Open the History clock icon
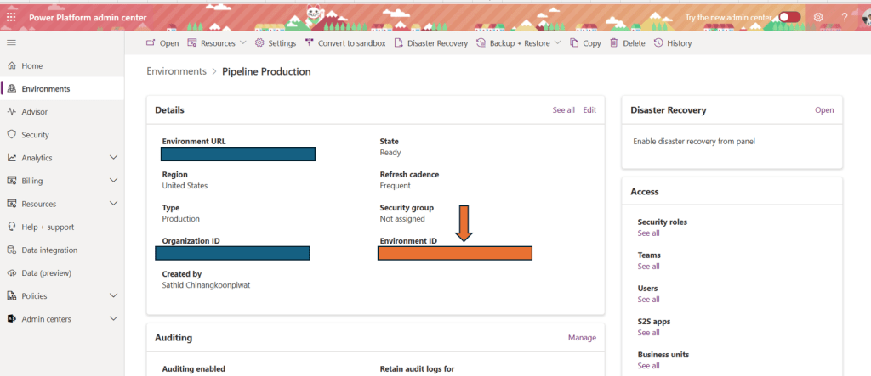The width and height of the screenshot is (871, 376). coord(658,43)
